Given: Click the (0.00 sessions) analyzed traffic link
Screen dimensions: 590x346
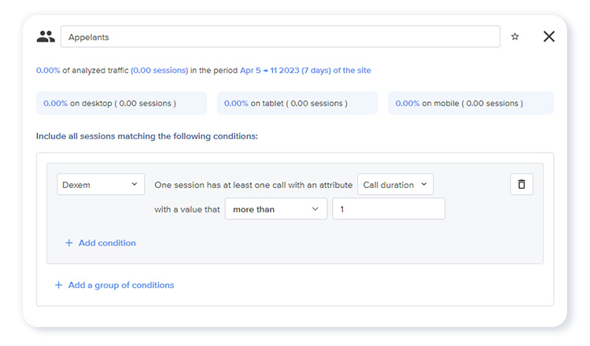Looking at the screenshot, I should click(159, 71).
